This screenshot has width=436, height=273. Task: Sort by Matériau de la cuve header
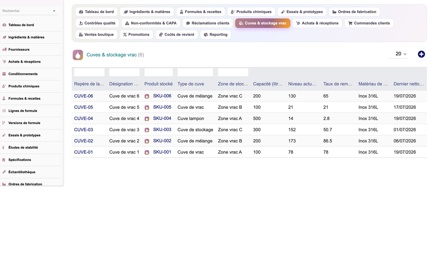pos(373,84)
